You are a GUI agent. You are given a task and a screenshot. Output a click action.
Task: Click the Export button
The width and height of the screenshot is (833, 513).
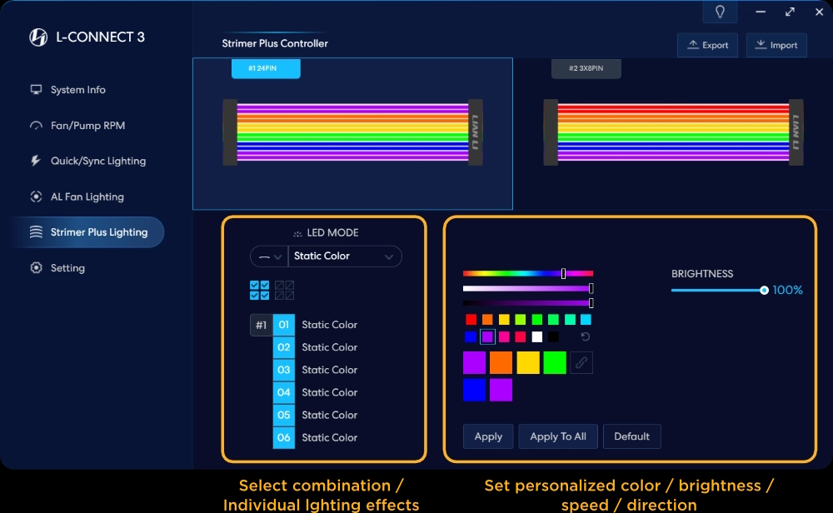pyautogui.click(x=707, y=45)
